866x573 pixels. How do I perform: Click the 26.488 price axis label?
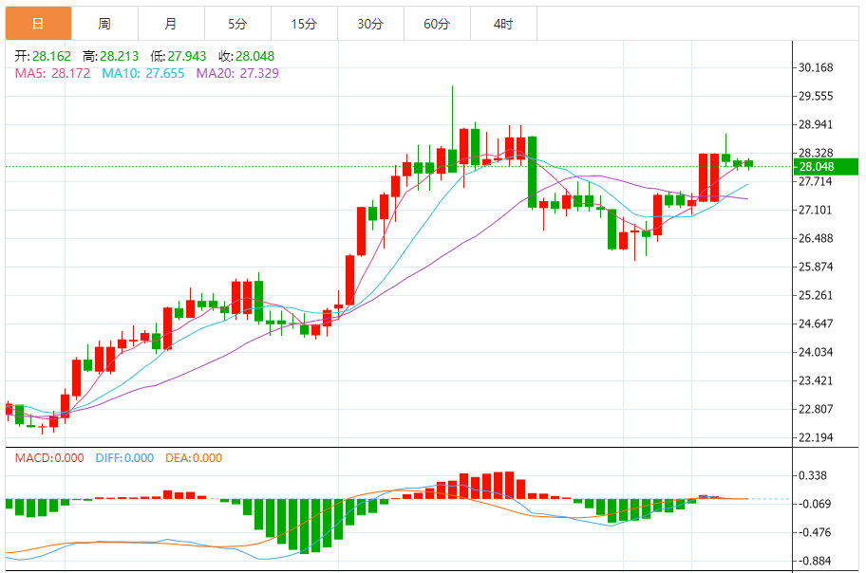pos(816,238)
